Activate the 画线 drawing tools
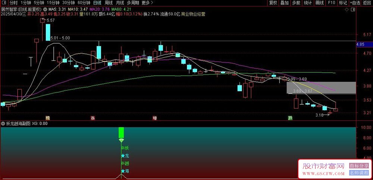This screenshot has width=373, height=180. pyautogui.click(x=320, y=3)
